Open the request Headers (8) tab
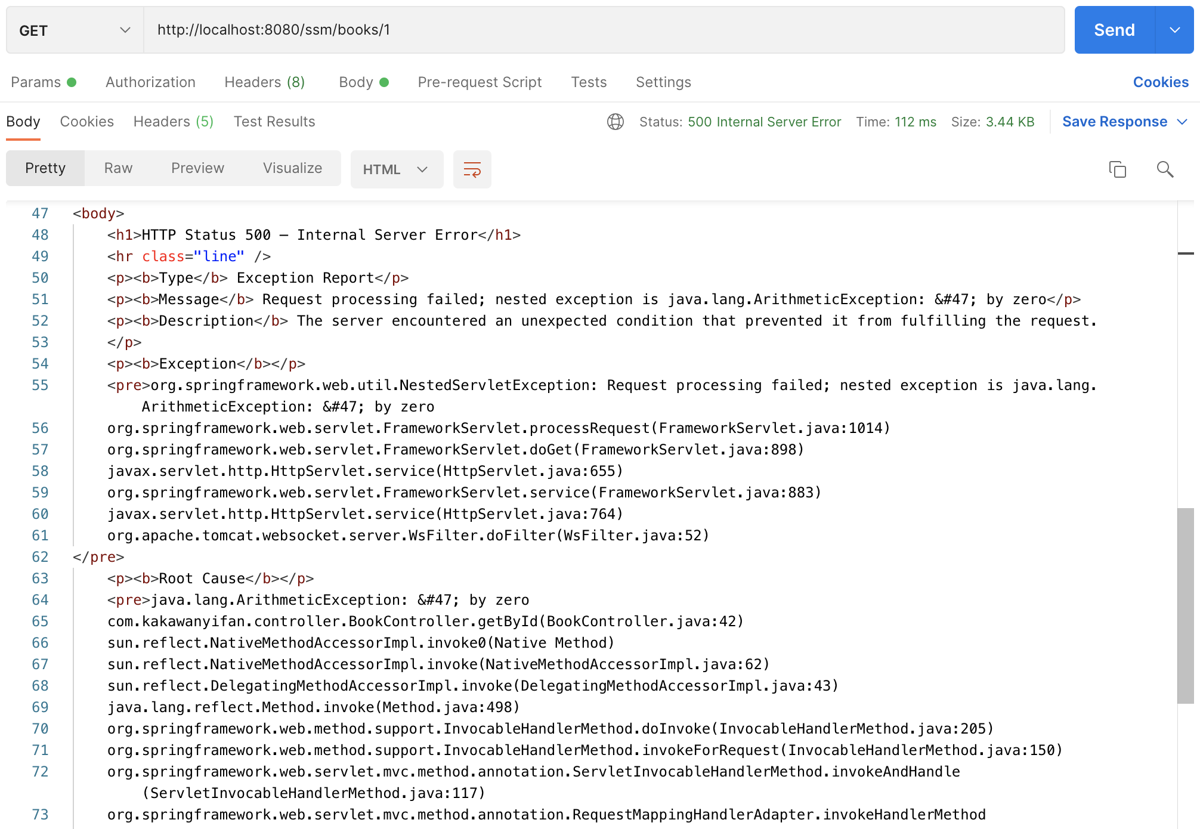Viewport: 1200px width, 829px height. click(264, 82)
